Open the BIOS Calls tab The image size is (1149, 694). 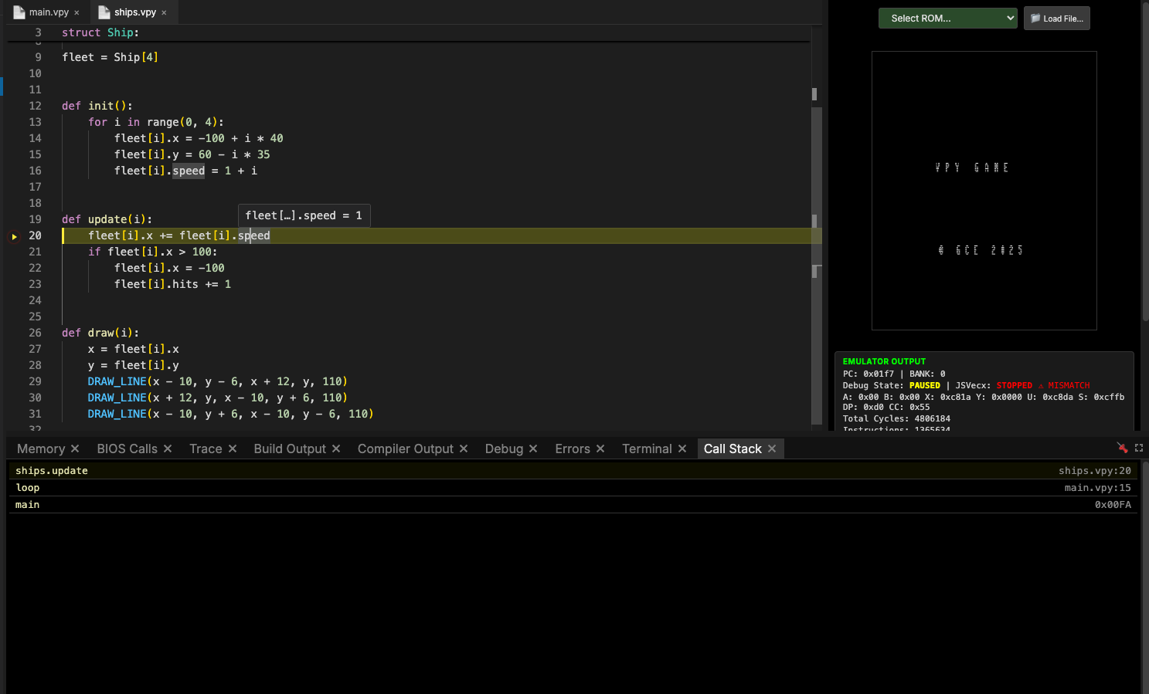(127, 449)
